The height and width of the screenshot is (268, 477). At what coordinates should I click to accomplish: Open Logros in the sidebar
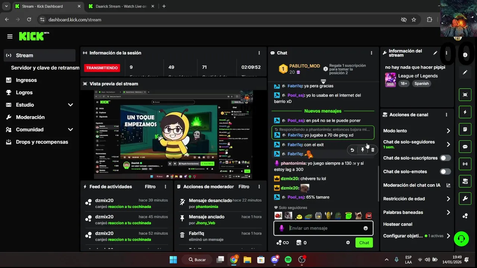(x=40, y=92)
